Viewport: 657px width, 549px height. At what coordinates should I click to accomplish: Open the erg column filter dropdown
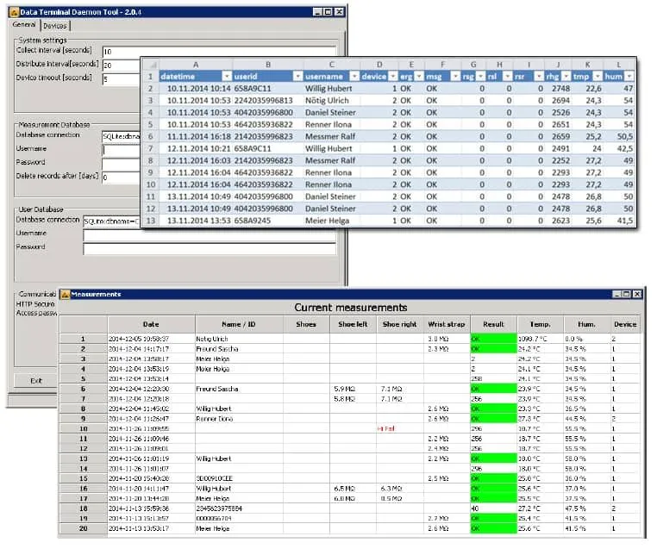[418, 76]
